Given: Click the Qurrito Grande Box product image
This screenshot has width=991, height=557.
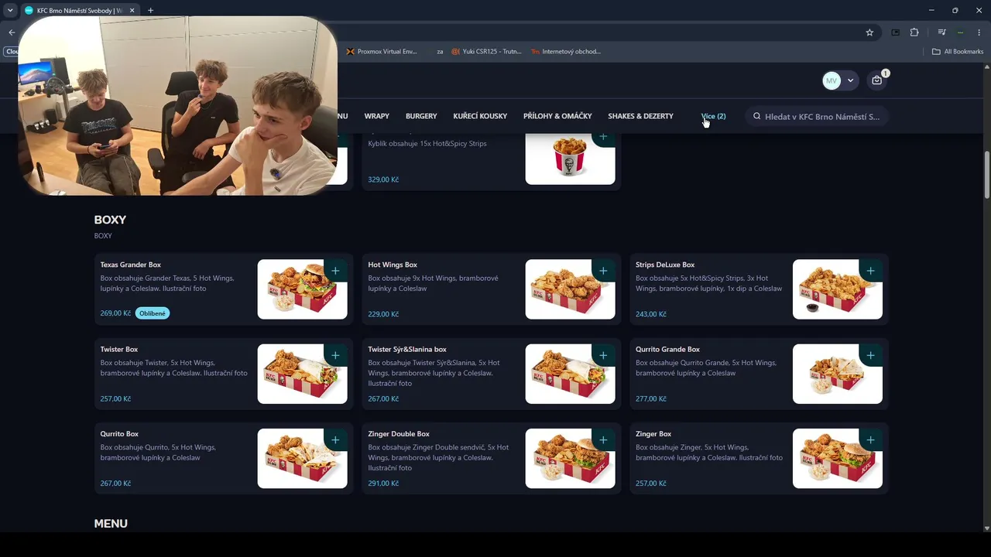Looking at the screenshot, I should [x=838, y=374].
